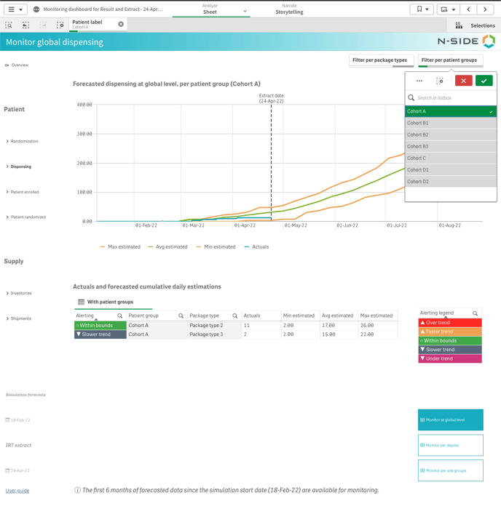
Task: Click the Monitor per depots button
Action: pos(450,445)
